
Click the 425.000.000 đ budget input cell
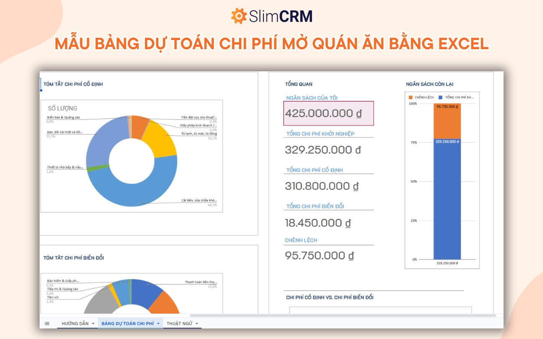(329, 113)
